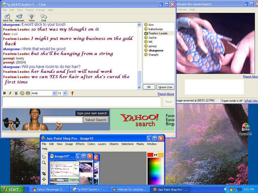Click the Send File toolbar icon
This screenshot has height=193, width=258.
(7, 18)
